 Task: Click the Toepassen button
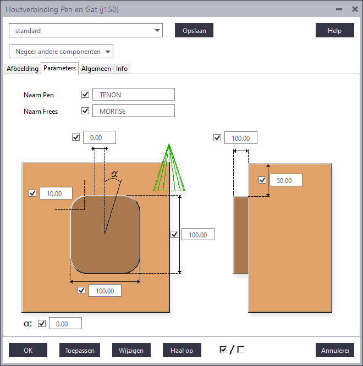coord(80,351)
